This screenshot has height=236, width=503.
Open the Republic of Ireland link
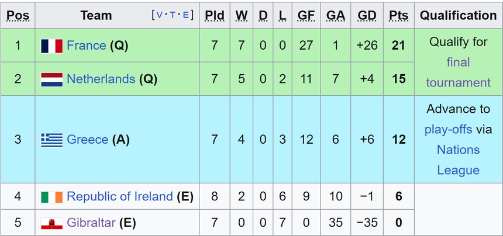point(120,197)
